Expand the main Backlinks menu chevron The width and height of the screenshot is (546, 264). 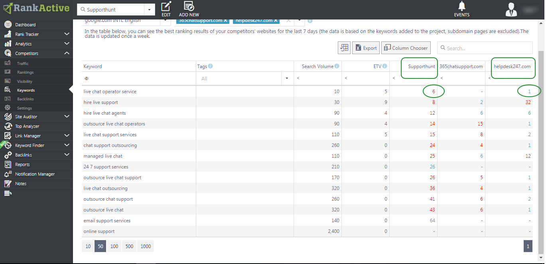pos(67,155)
